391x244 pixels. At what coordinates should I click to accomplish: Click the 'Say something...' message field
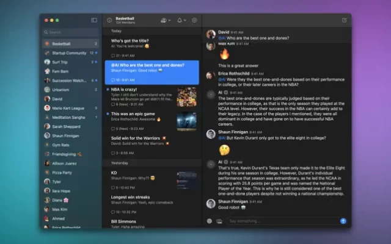[281, 221]
